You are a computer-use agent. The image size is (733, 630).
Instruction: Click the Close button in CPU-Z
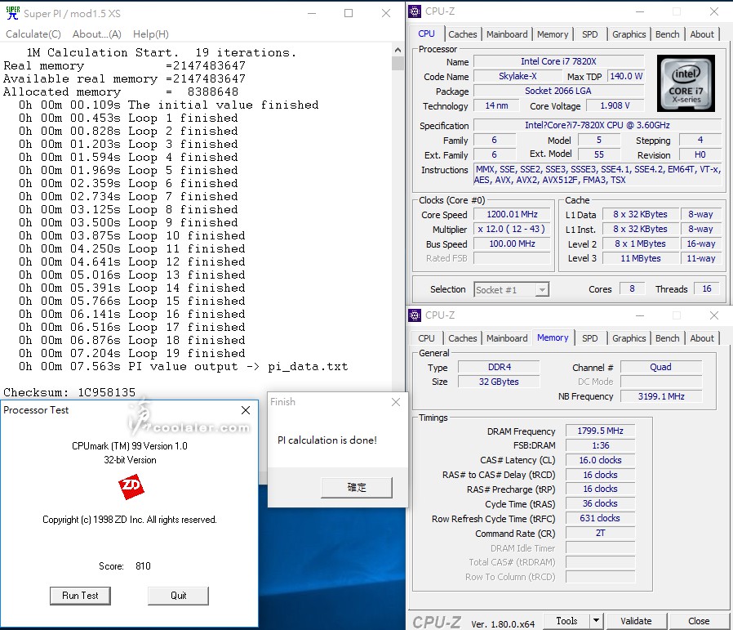699,621
